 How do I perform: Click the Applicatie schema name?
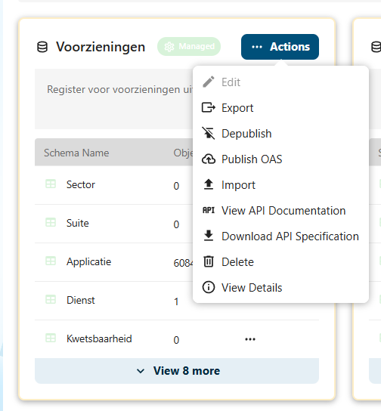point(88,262)
